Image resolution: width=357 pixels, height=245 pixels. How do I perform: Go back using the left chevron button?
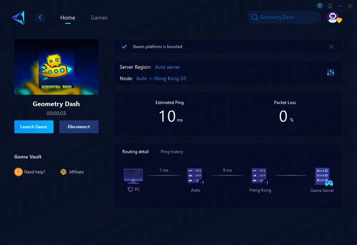click(x=40, y=17)
